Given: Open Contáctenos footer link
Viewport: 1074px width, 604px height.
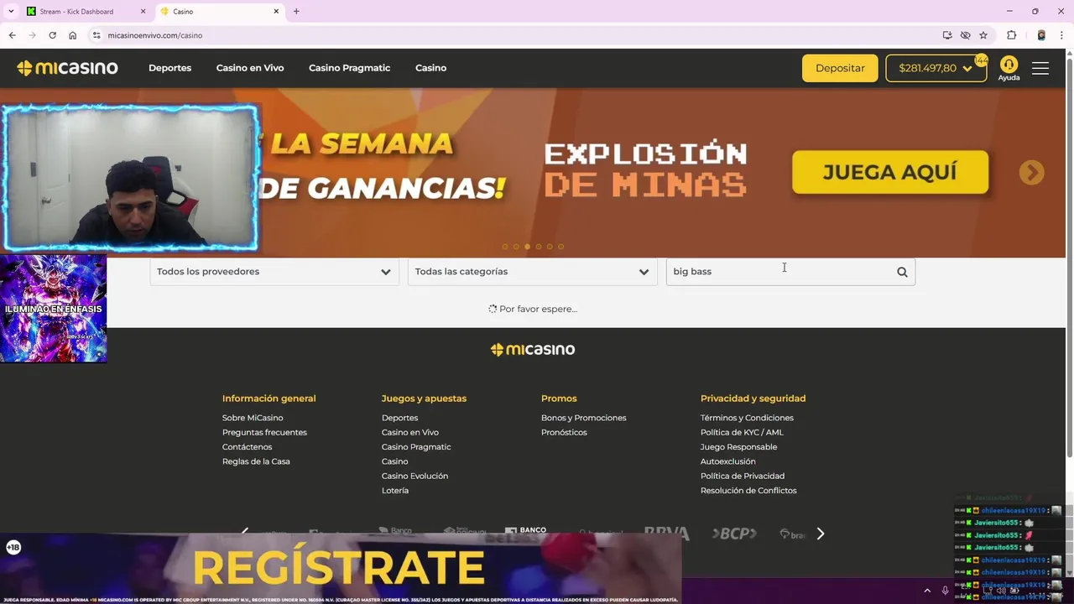Looking at the screenshot, I should tap(247, 447).
